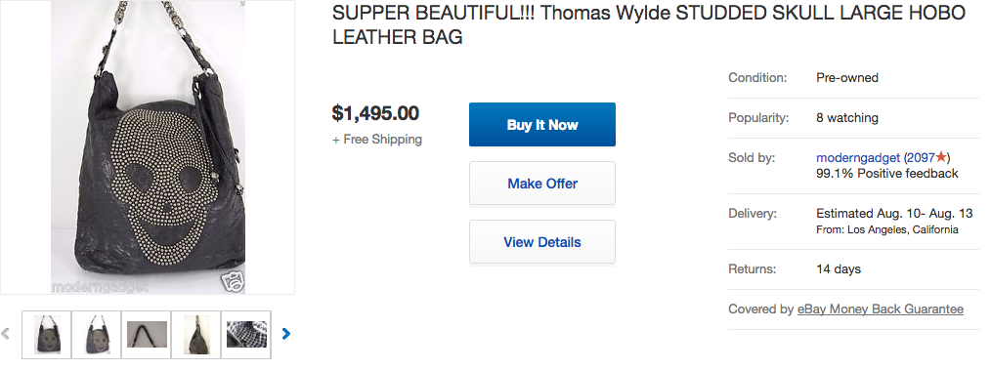This screenshot has height=370, width=991.
Task: Select the second bag thumbnail
Action: coord(96,334)
